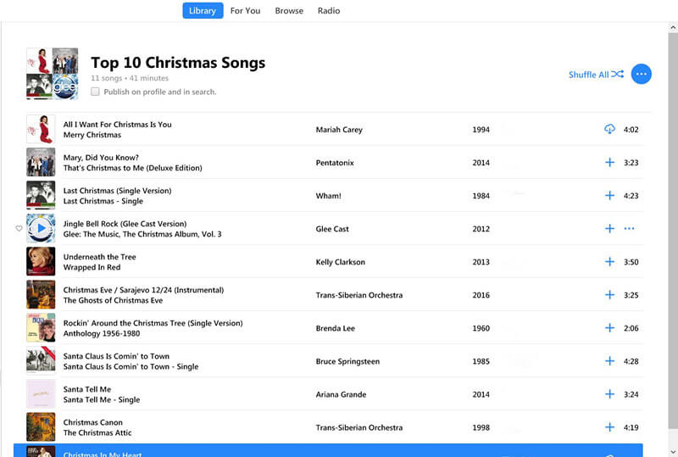This screenshot has width=678, height=457.
Task: Click Kelly Clarkson Wrapped In Red thumbnail
Action: point(41,261)
